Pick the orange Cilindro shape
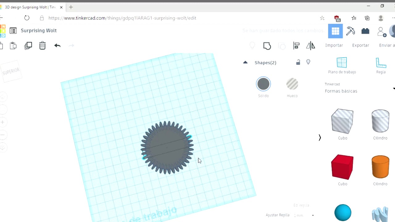 [380, 167]
